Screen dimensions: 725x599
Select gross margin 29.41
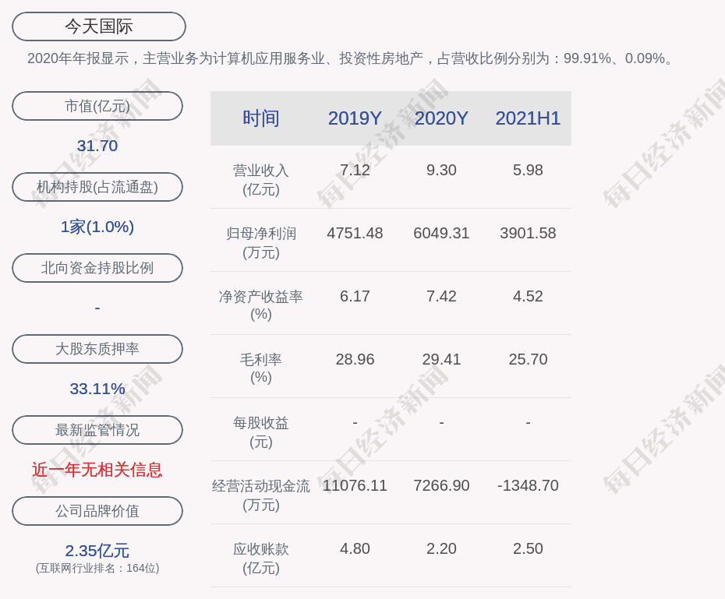coord(441,359)
